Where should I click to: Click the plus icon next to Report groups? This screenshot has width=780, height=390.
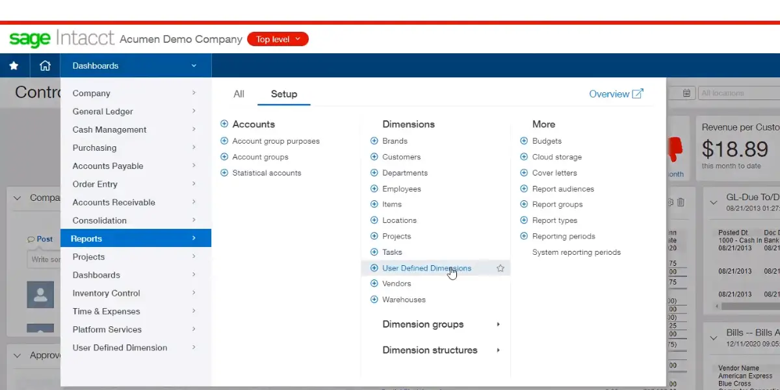tap(524, 204)
